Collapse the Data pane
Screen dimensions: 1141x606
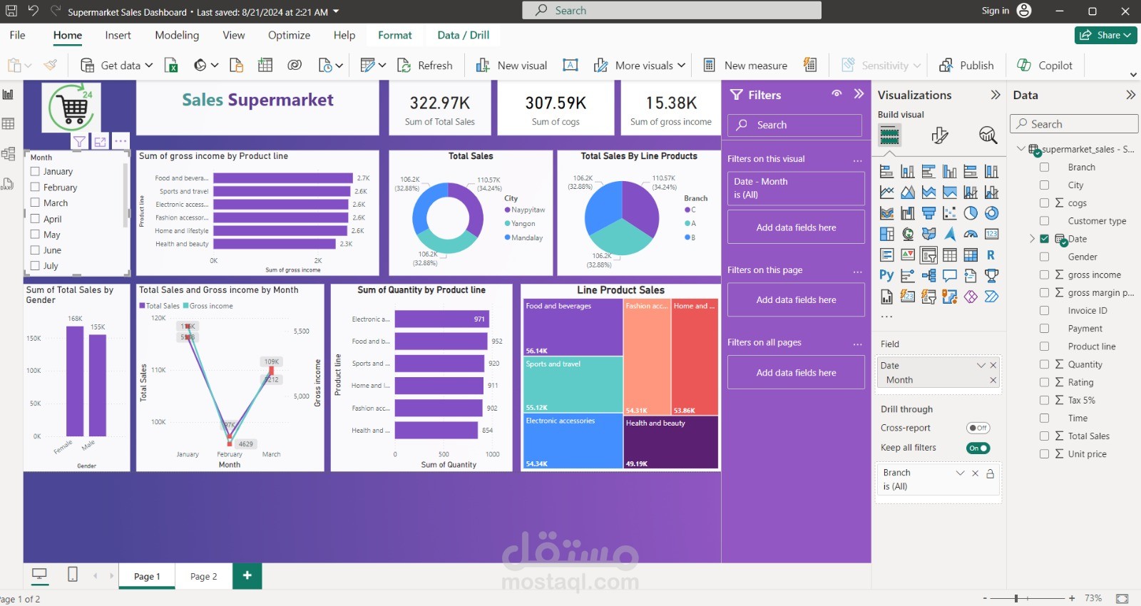coord(1130,95)
